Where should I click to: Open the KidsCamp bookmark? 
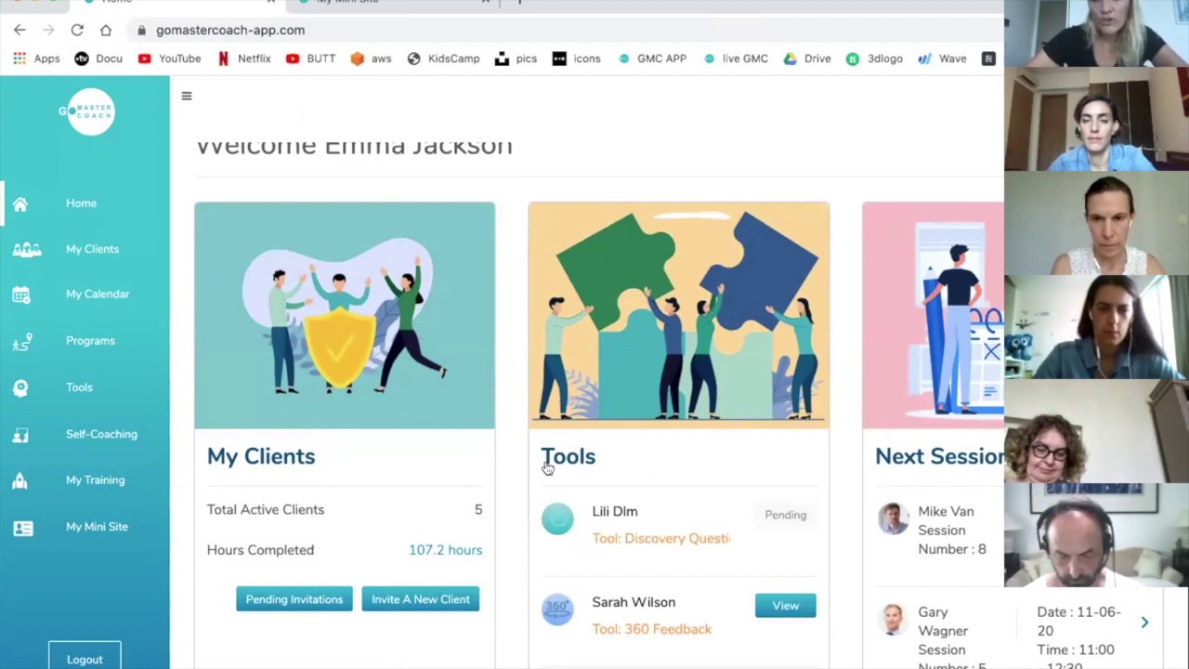(x=443, y=59)
